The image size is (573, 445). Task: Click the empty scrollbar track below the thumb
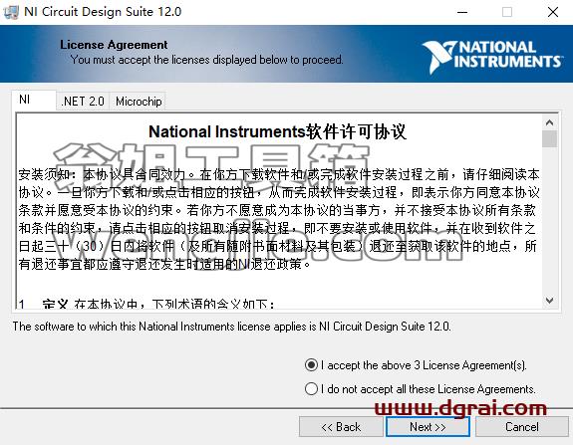[x=549, y=220]
